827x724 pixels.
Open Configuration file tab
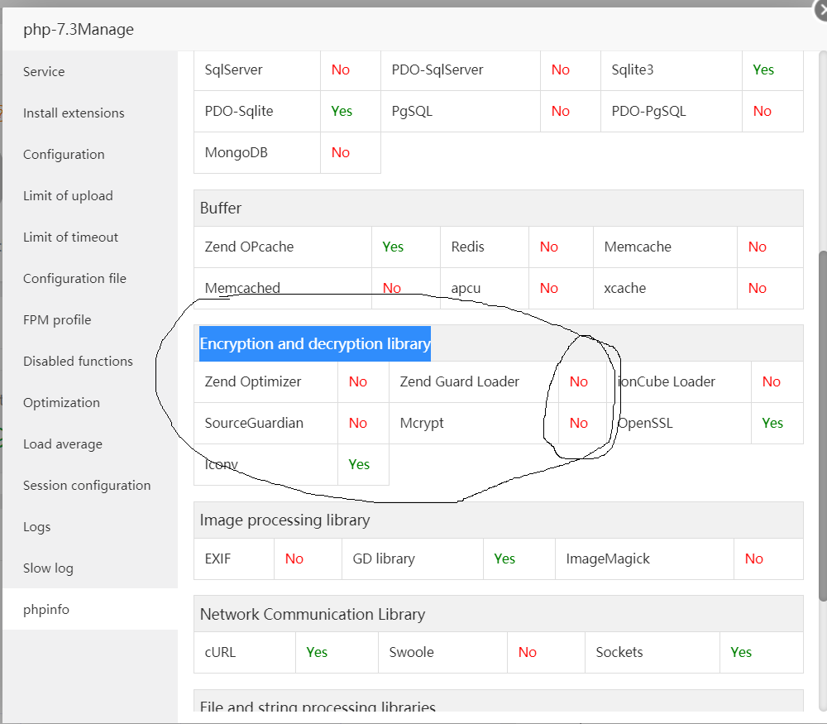tap(74, 279)
